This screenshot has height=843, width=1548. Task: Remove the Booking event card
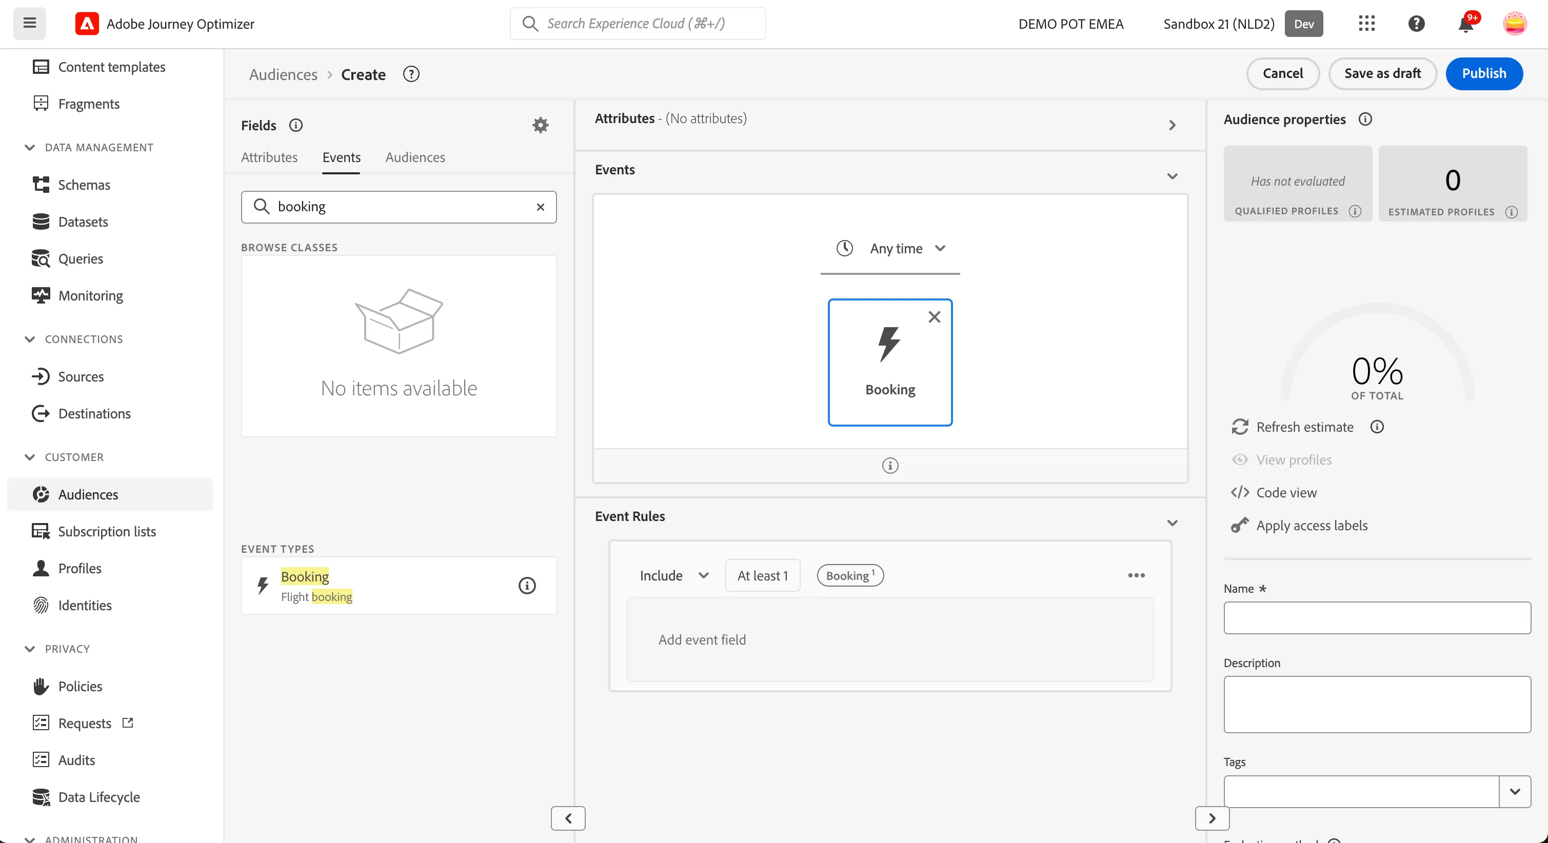[934, 317]
